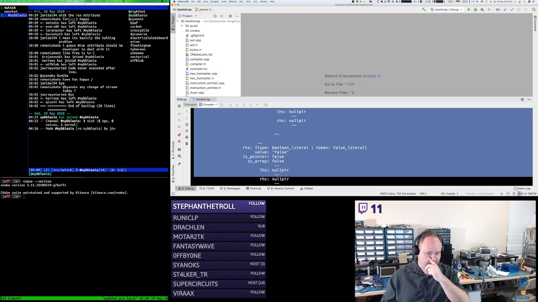The width and height of the screenshot is (538, 302).
Task: Open Project view selector dropdown
Action: pos(187,16)
